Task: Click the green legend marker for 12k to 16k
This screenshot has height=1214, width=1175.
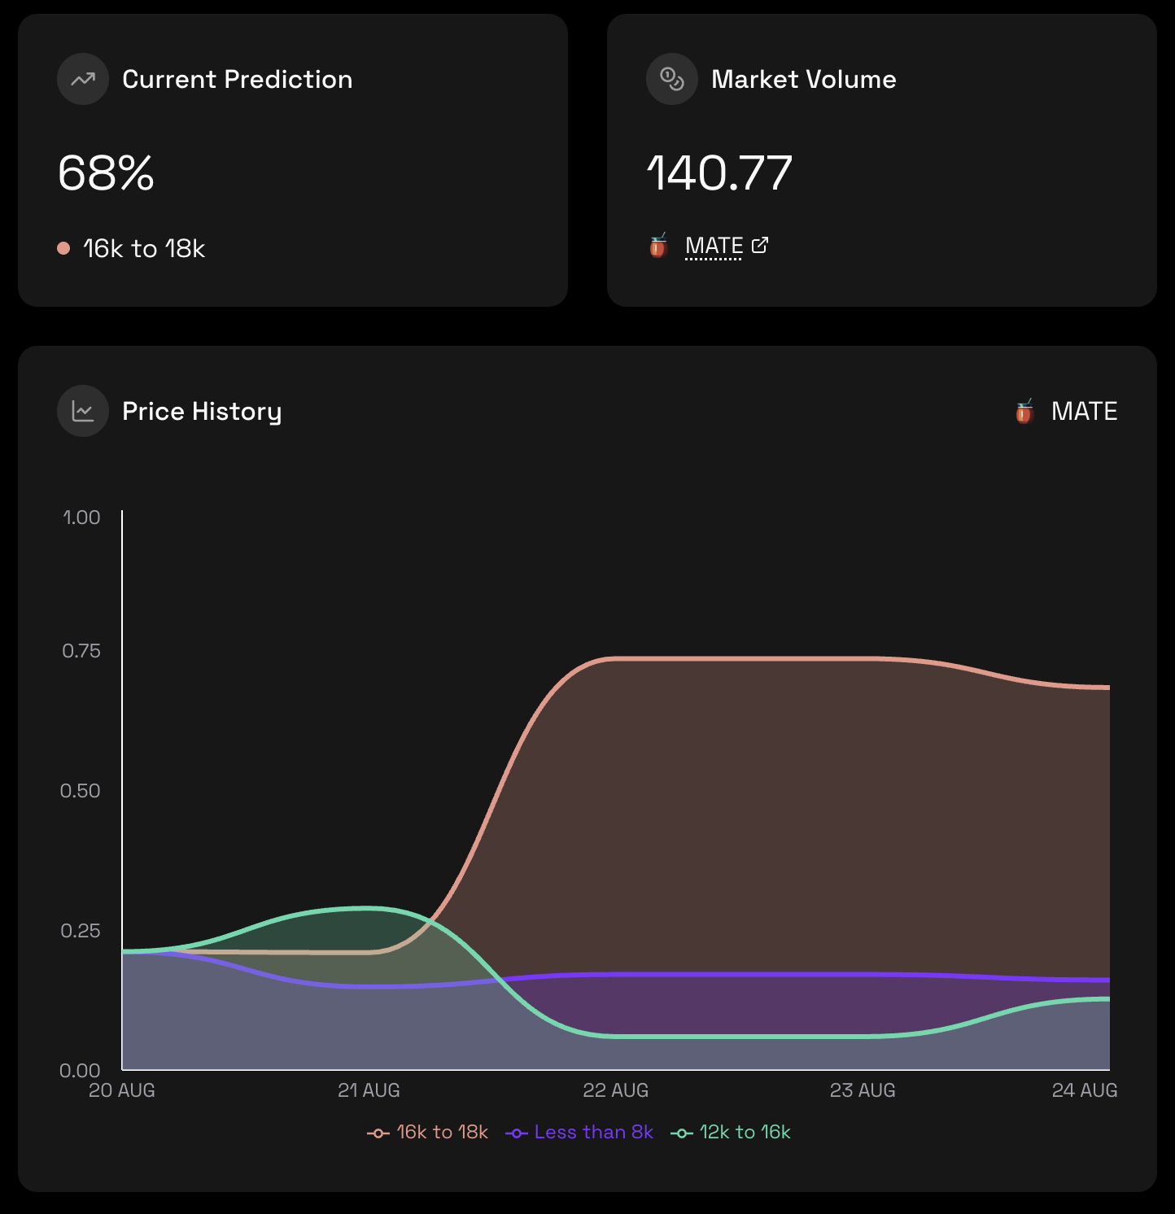Action: click(681, 1133)
